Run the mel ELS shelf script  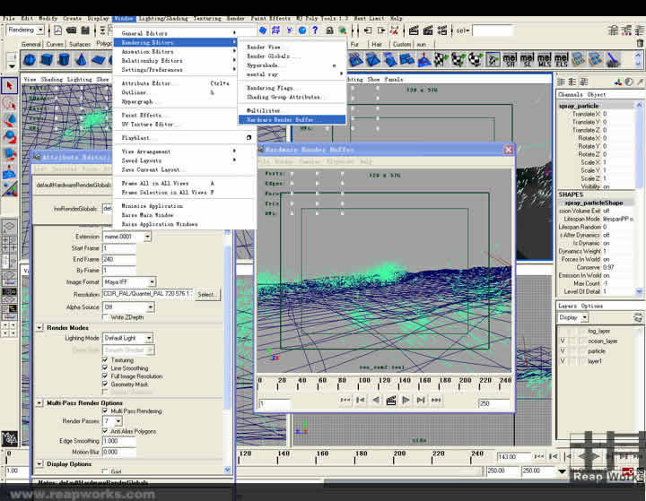coord(561,60)
